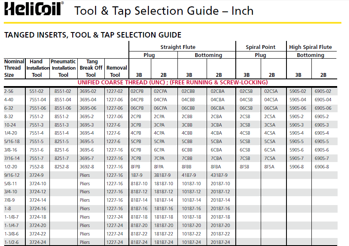Screen dimensions: 349x246
Task: Select hand tool cell '7552-8'
Action: [x=36, y=167]
